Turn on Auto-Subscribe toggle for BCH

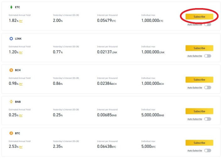point(208,87)
